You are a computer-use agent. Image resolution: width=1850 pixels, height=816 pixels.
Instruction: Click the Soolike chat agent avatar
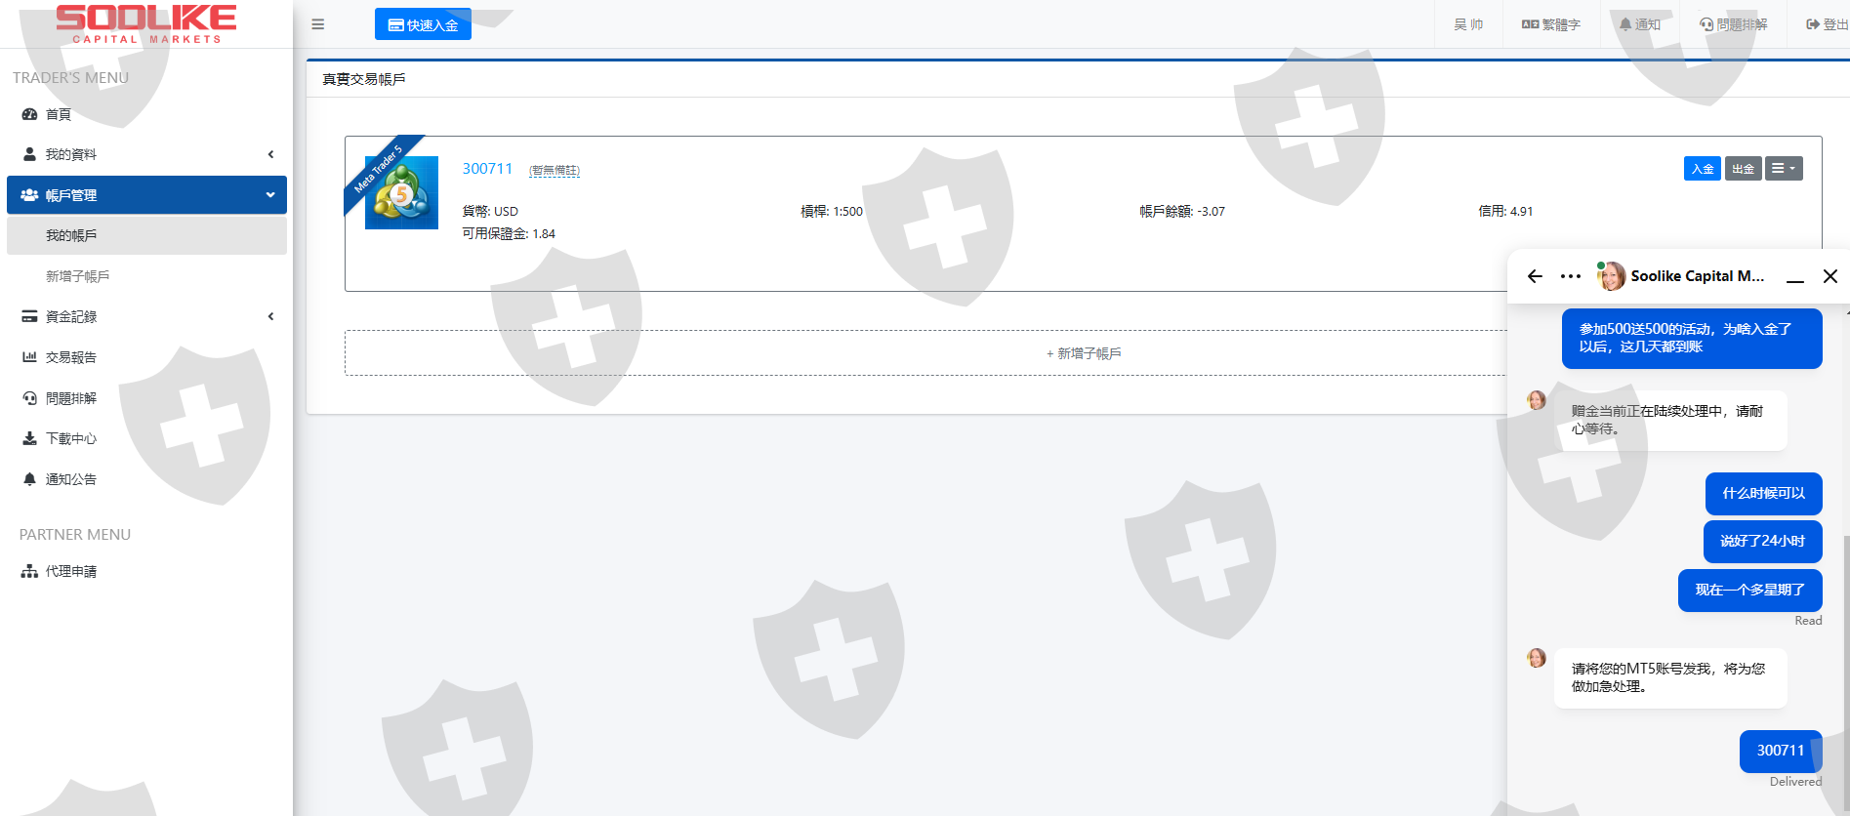click(x=1612, y=276)
